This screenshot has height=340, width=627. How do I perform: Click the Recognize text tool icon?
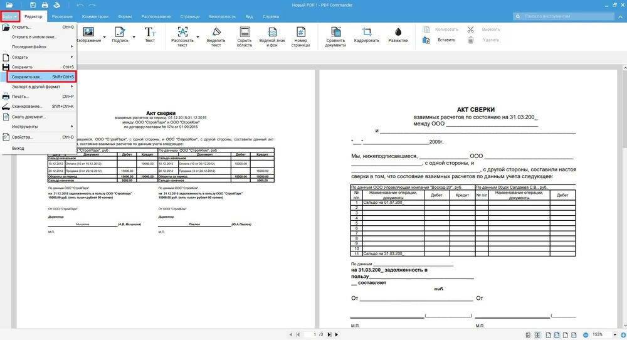click(x=182, y=32)
